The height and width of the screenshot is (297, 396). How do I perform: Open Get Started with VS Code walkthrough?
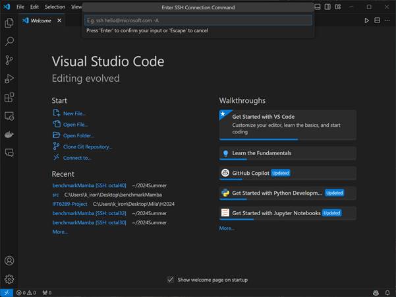click(288, 125)
